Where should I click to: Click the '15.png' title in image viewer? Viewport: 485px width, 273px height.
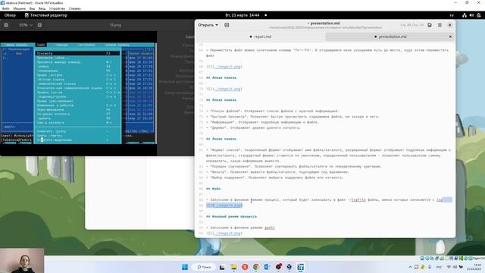(x=115, y=25)
